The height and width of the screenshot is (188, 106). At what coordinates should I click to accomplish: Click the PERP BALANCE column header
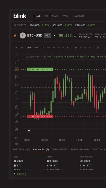(x=86, y=157)
